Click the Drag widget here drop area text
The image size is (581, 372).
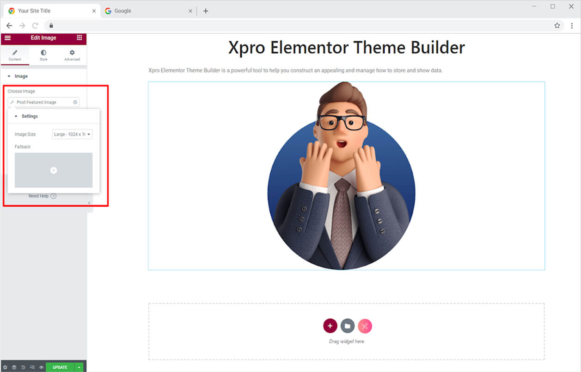pos(346,341)
